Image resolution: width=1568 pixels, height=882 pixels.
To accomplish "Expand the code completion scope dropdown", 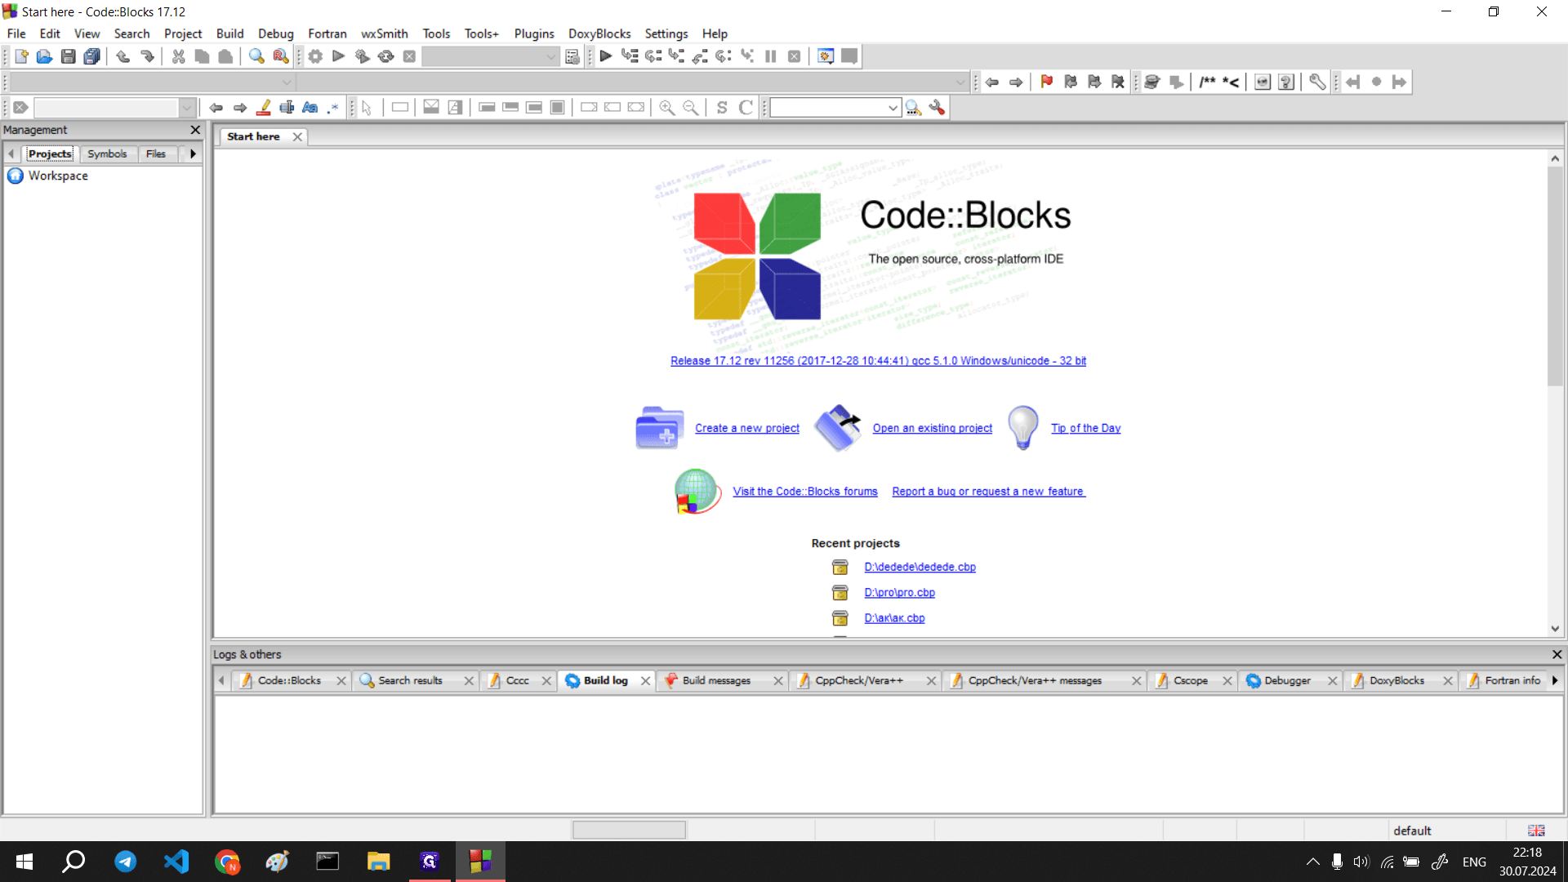I will point(287,82).
